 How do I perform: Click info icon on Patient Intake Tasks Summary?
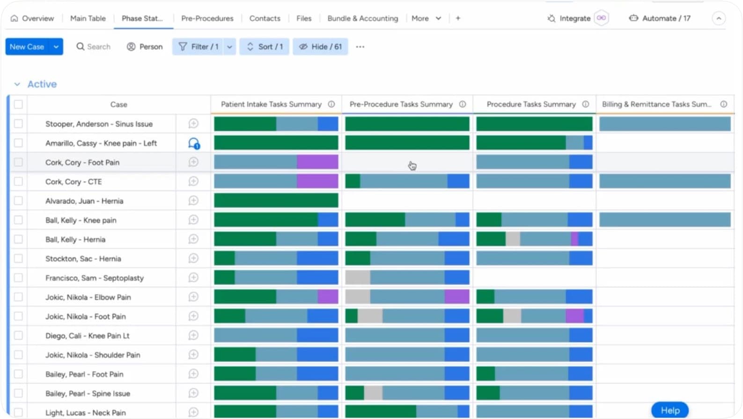coord(331,104)
